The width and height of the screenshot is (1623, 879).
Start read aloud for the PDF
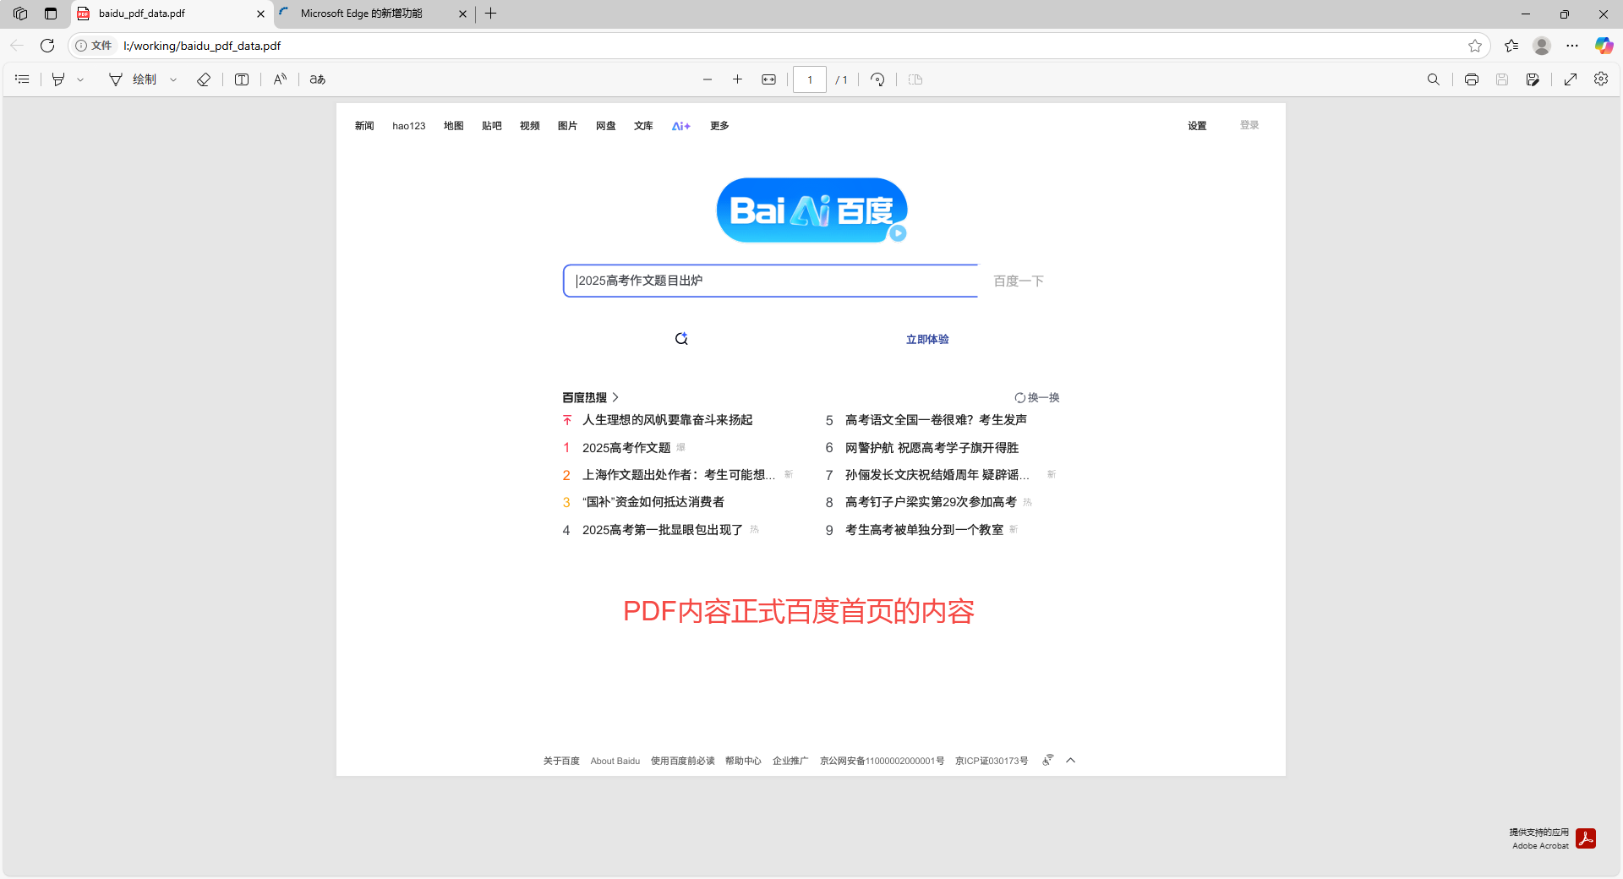(x=280, y=79)
